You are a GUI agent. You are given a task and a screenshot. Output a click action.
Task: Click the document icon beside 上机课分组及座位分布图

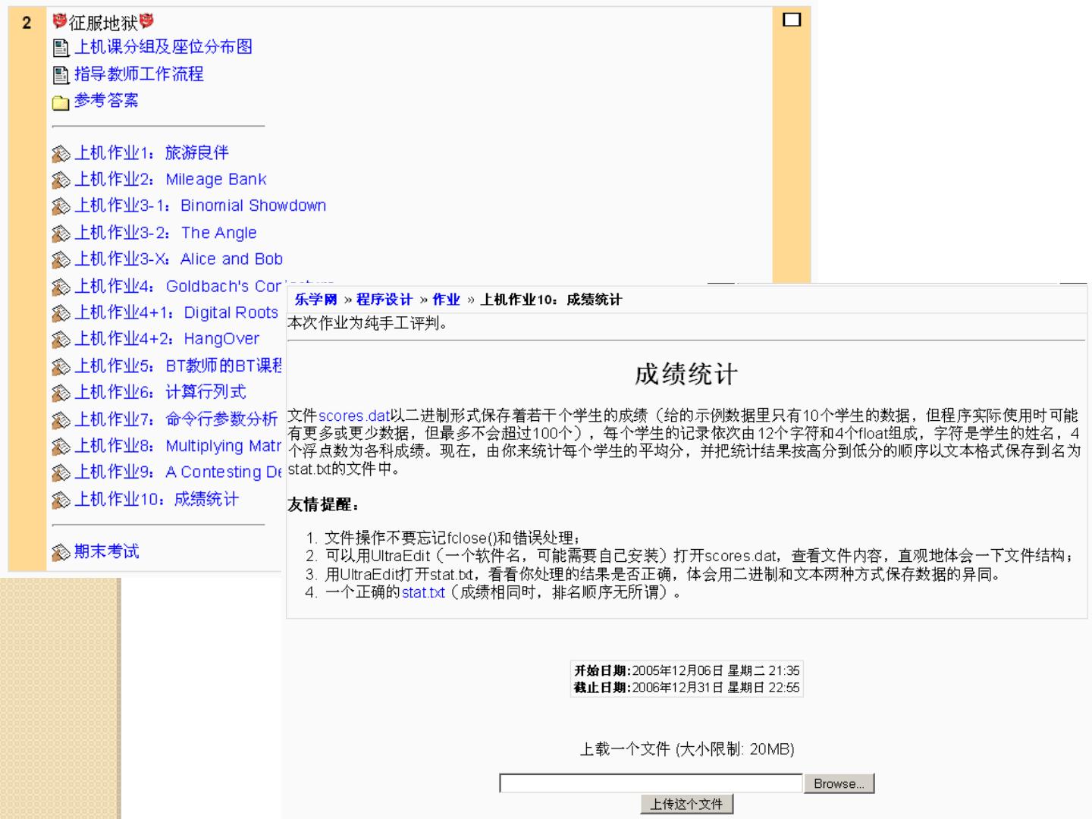61,49
